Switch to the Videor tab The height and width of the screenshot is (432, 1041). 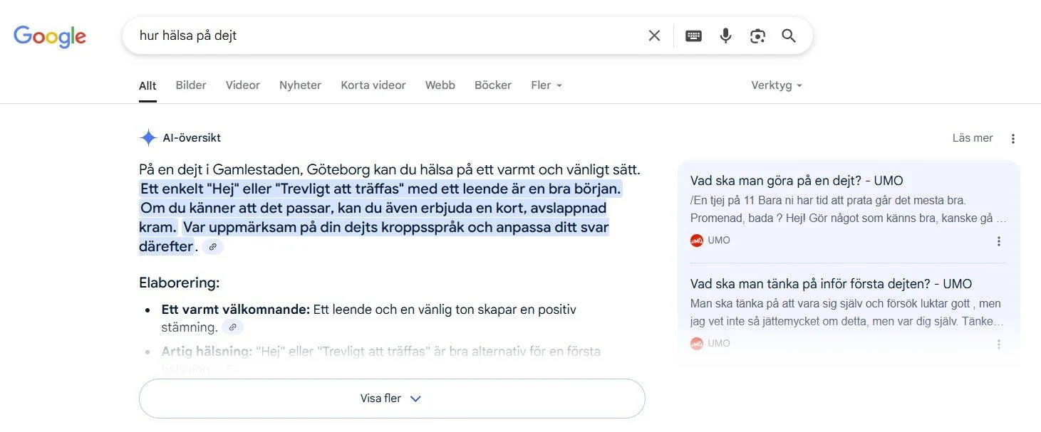243,85
